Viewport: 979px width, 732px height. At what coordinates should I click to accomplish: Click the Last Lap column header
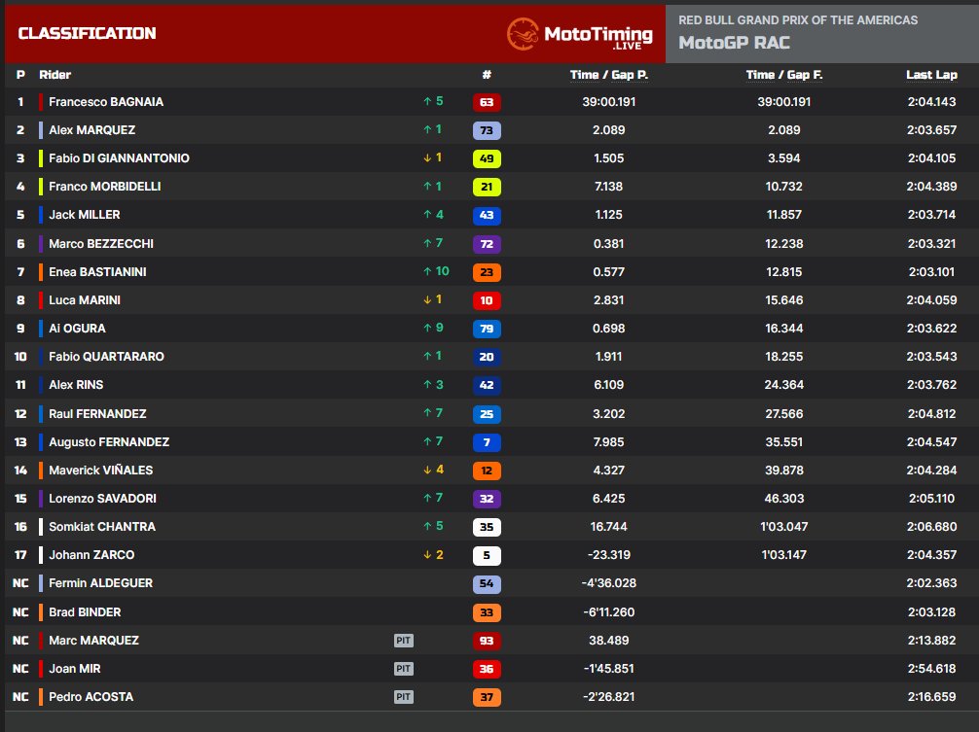pos(931,75)
